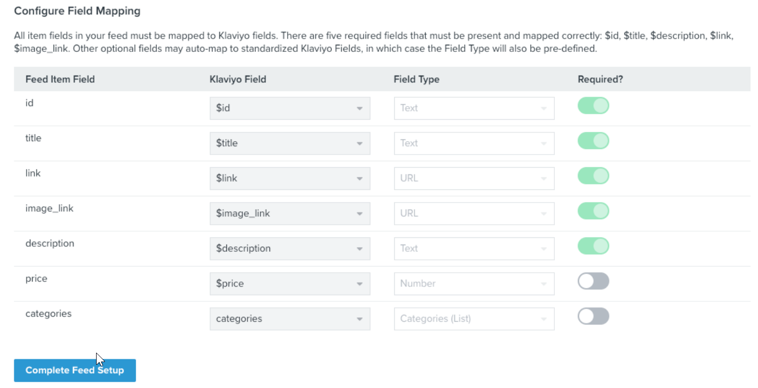This screenshot has width=758, height=388.
Task: Enable the Required switch for price
Action: click(x=593, y=281)
